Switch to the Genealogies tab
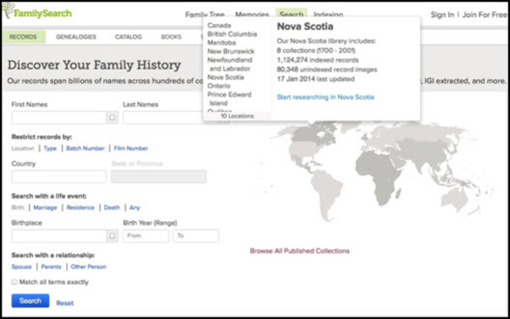The image size is (510, 319). pyautogui.click(x=76, y=36)
